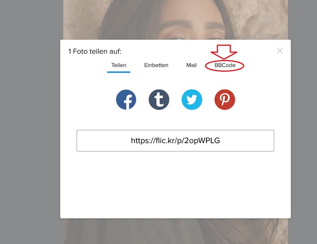Share the photo on Facebook
Image resolution: width=317 pixels, height=244 pixels.
point(126,100)
